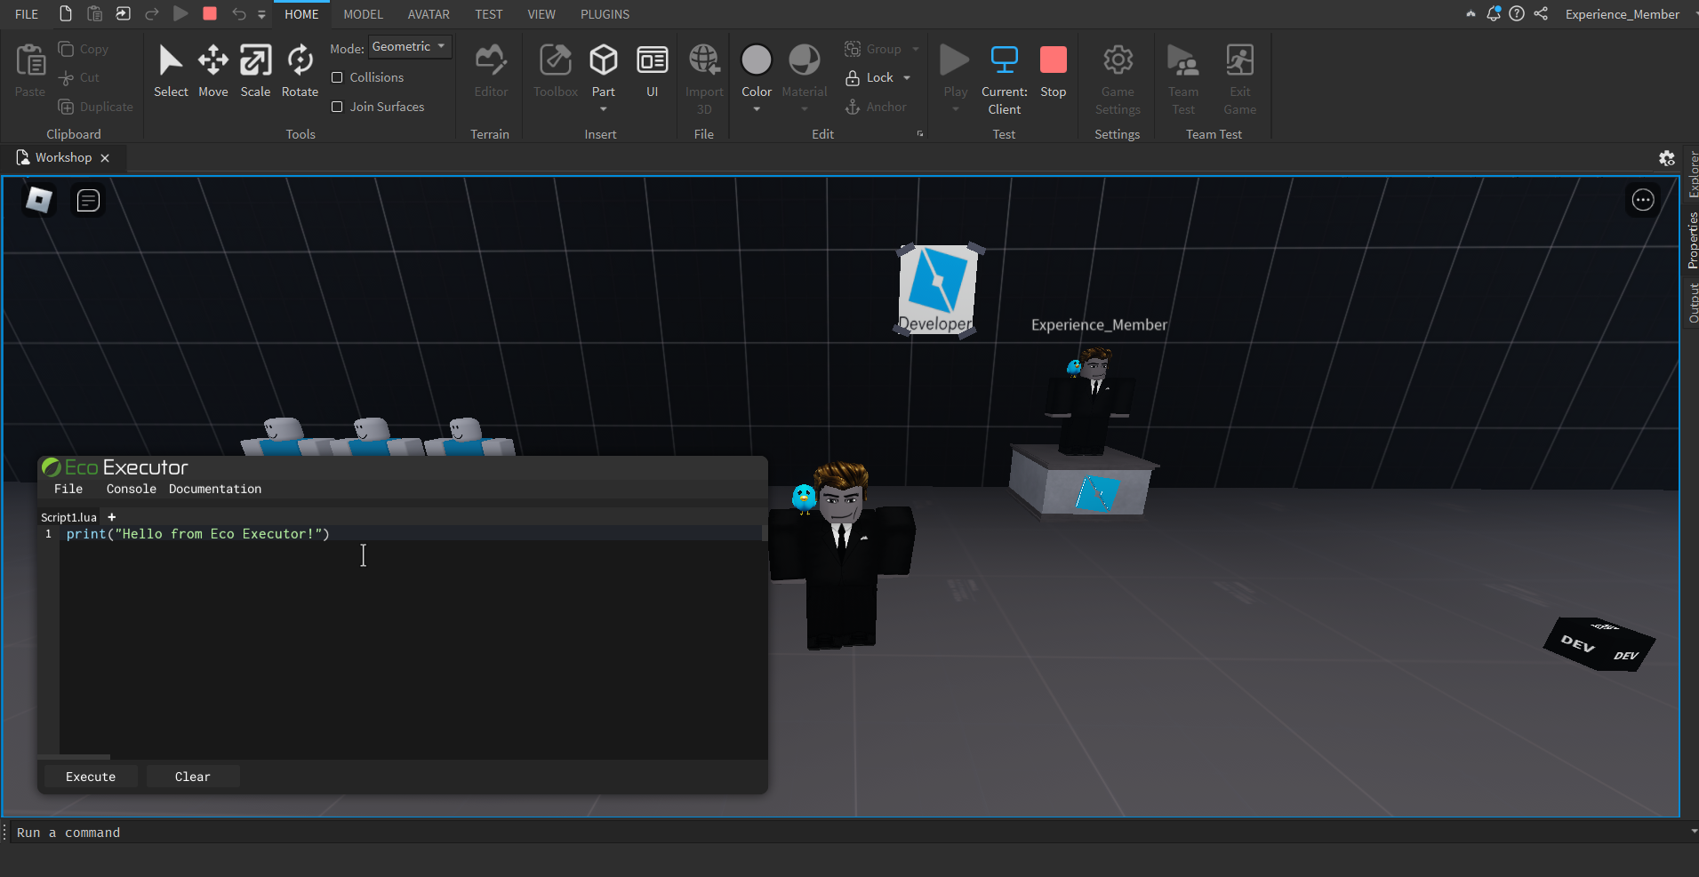Add a new script tab with plus

pyautogui.click(x=112, y=517)
